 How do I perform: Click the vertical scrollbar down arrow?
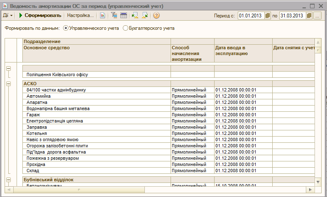318,182
